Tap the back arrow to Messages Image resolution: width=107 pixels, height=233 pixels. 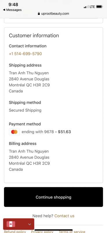(4, 10)
